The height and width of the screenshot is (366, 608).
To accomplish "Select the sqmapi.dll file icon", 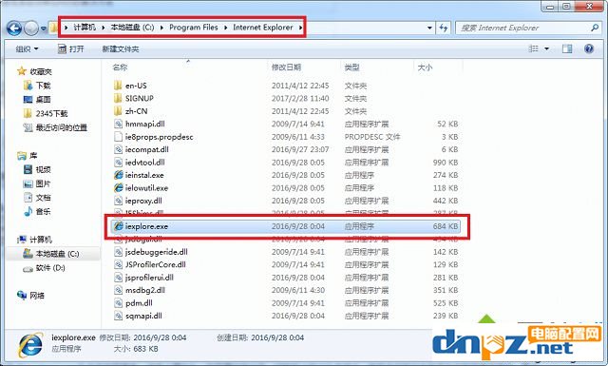I will (x=118, y=316).
